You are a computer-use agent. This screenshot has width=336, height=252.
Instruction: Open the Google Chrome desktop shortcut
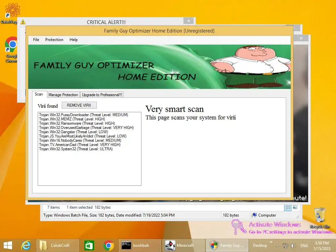[x=11, y=50]
